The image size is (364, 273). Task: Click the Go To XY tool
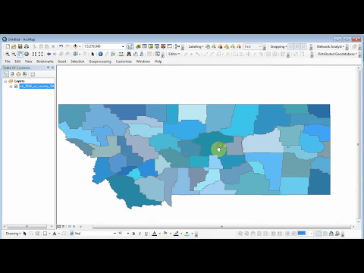coord(142,54)
